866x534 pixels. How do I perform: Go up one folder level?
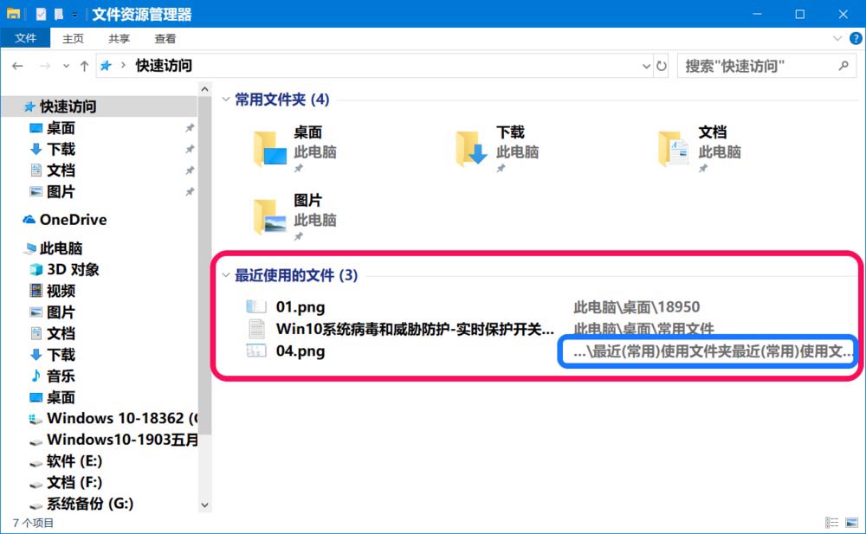[84, 67]
